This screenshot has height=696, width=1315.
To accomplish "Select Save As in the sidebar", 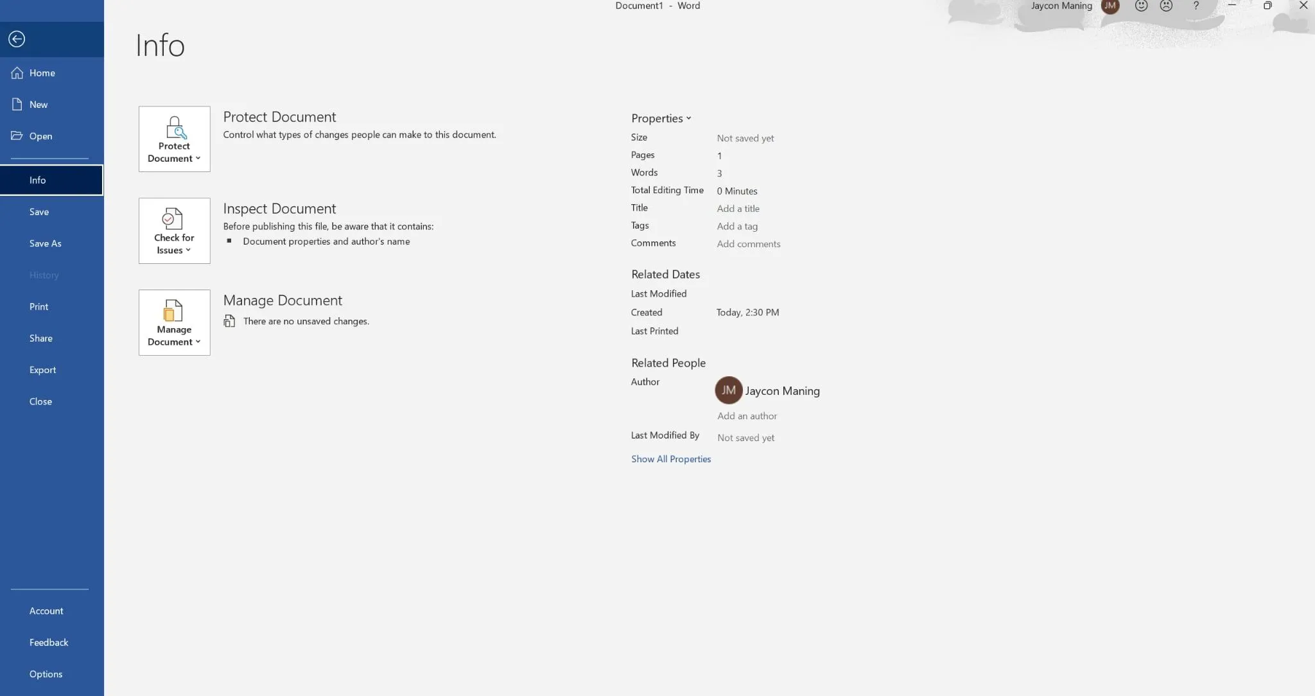I will click(45, 243).
